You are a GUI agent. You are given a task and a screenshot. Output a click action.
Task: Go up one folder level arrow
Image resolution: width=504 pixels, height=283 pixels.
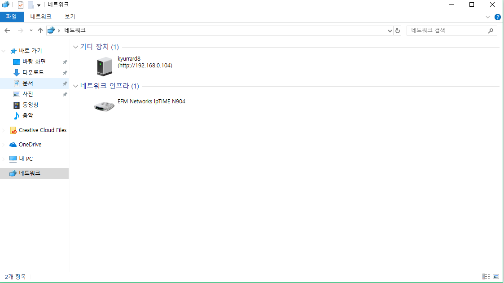[40, 31]
